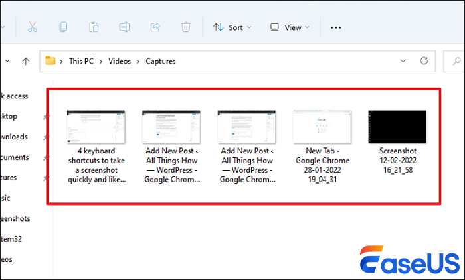
Task: Click Captures in the address bar
Action: pyautogui.click(x=161, y=61)
